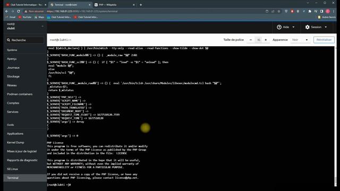Screen dimensions: 340x191
Task: Open the Maps bookmark
Action: click(39, 17)
